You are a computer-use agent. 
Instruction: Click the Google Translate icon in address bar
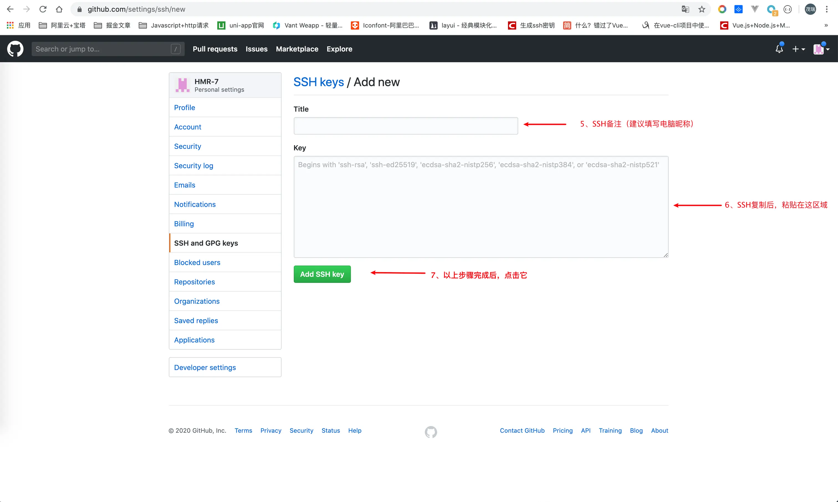pos(685,9)
